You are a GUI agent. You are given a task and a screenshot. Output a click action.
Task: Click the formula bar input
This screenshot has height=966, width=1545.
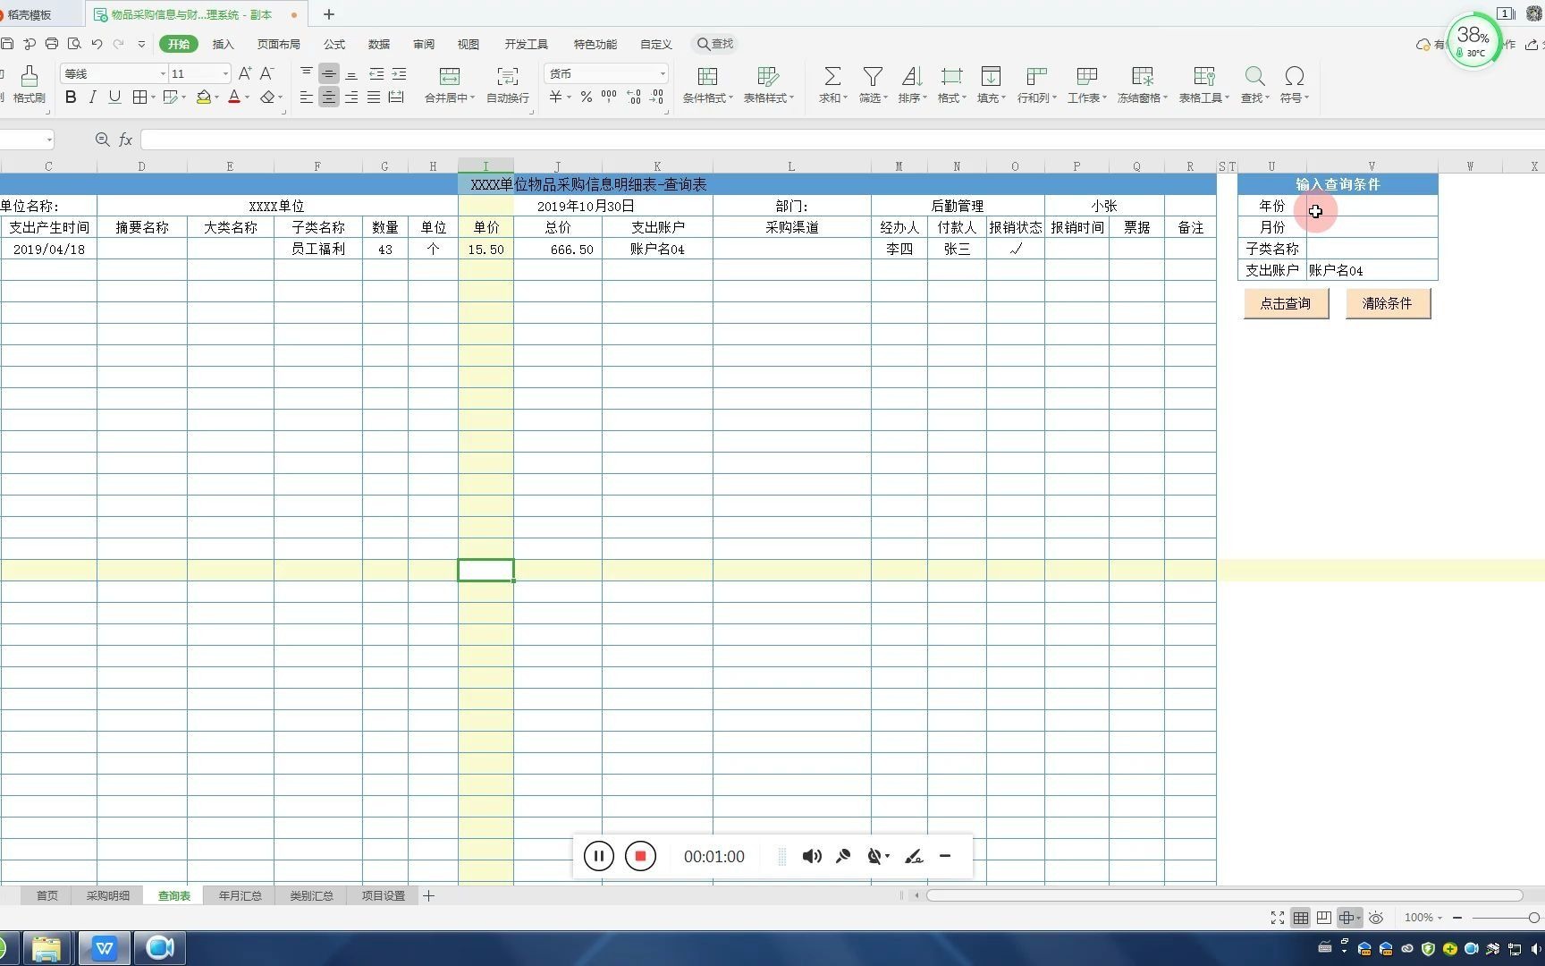[840, 140]
